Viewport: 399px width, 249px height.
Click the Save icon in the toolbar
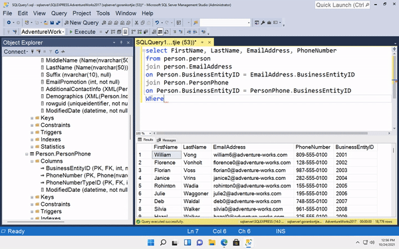click(52, 23)
